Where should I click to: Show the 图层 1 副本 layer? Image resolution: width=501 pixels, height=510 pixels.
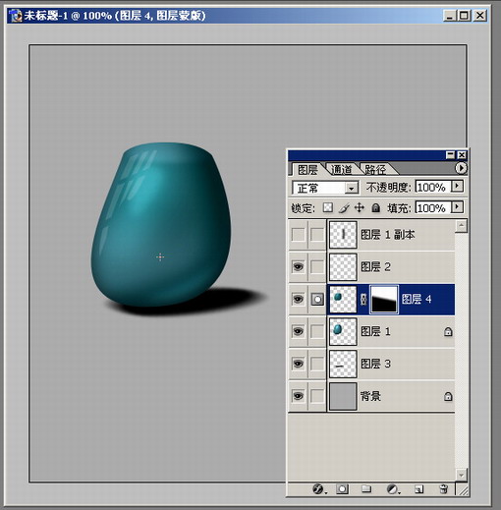tap(298, 235)
